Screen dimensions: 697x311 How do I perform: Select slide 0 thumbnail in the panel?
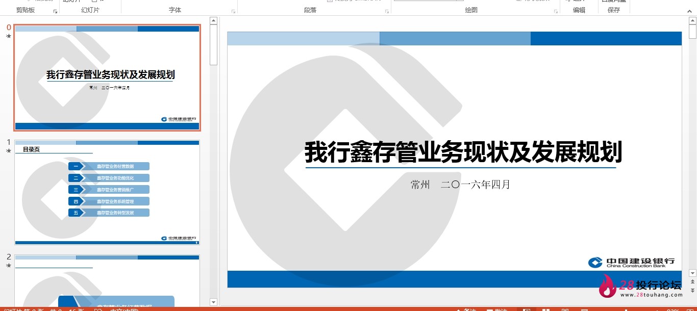pyautogui.click(x=107, y=77)
